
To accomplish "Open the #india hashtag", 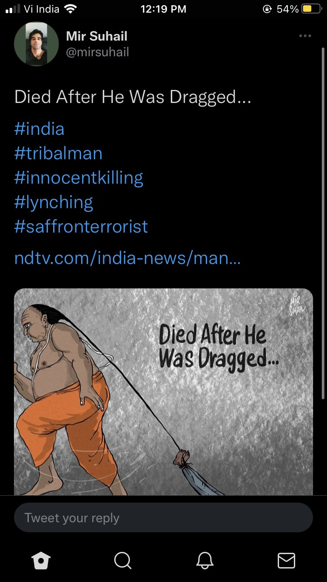I will coord(39,129).
